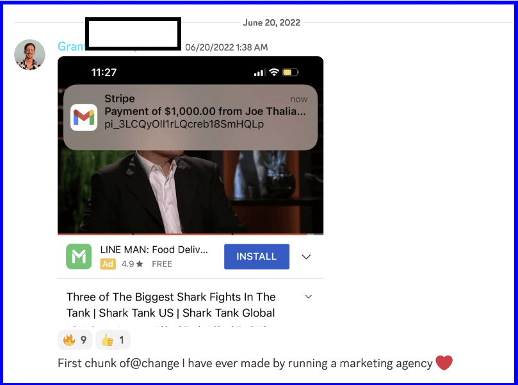
Task: Add a fire emoji reaction
Action: tap(75, 340)
